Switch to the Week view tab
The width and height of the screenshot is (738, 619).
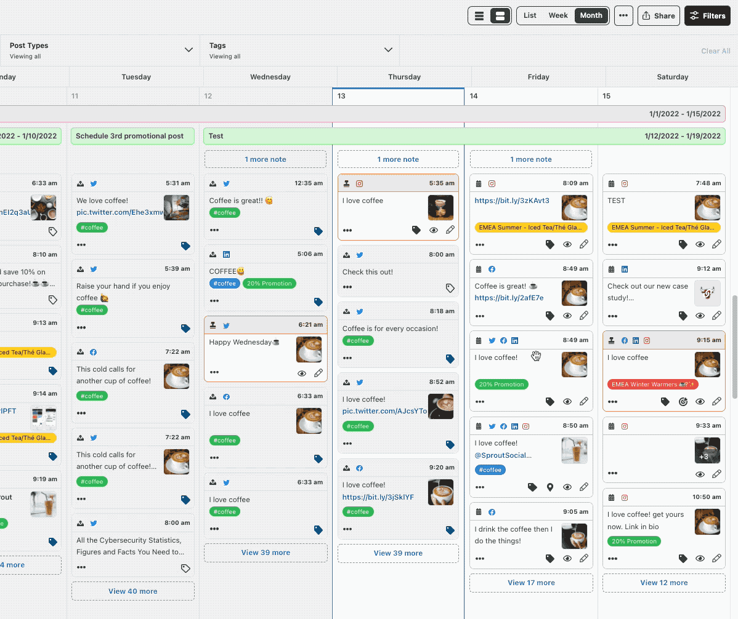coord(558,15)
